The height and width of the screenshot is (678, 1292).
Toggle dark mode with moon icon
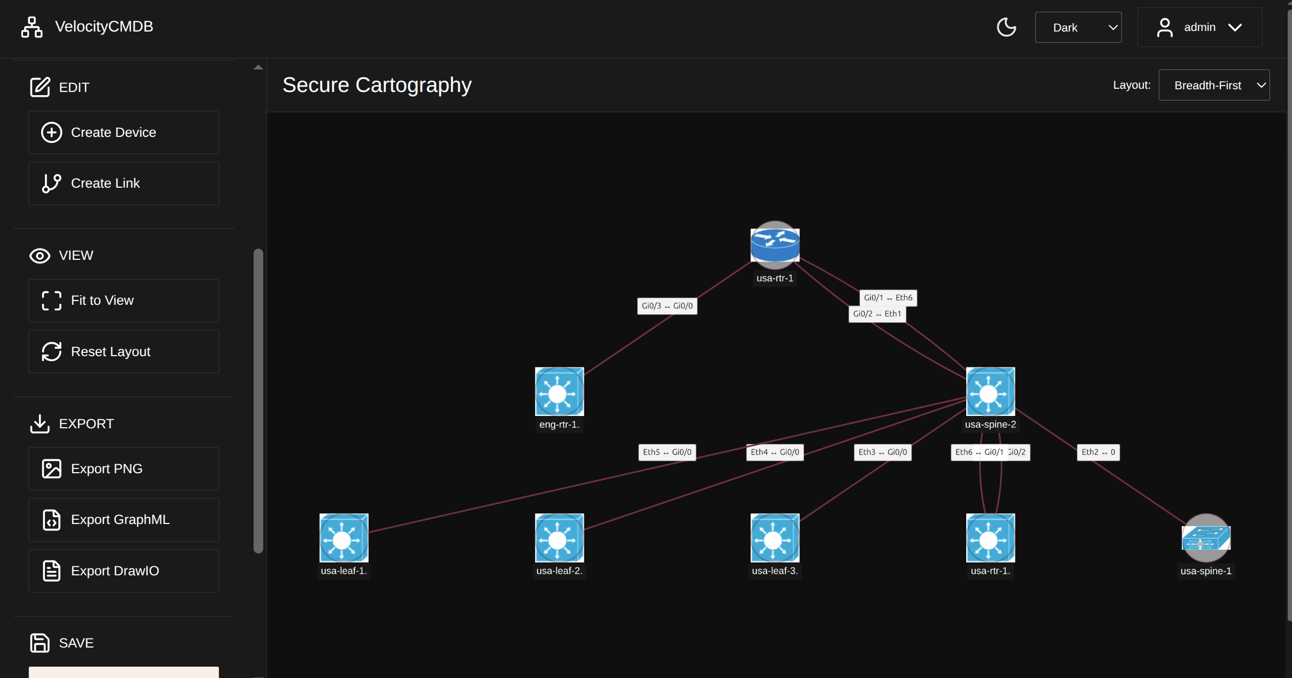click(x=1006, y=27)
